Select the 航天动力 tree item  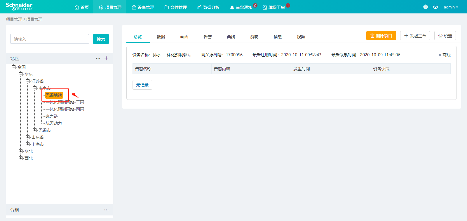click(x=54, y=123)
